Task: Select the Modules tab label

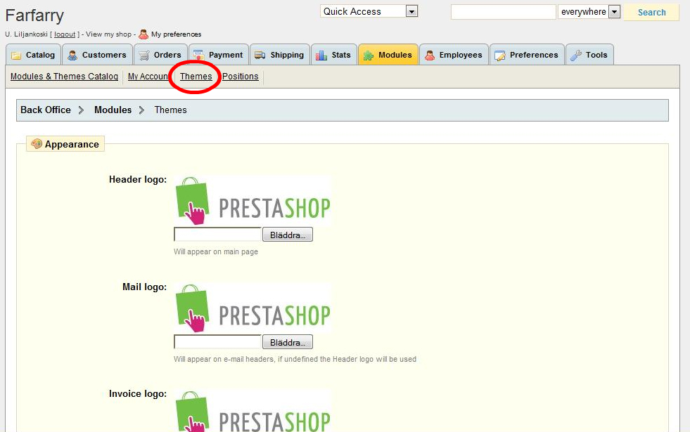Action: click(395, 55)
